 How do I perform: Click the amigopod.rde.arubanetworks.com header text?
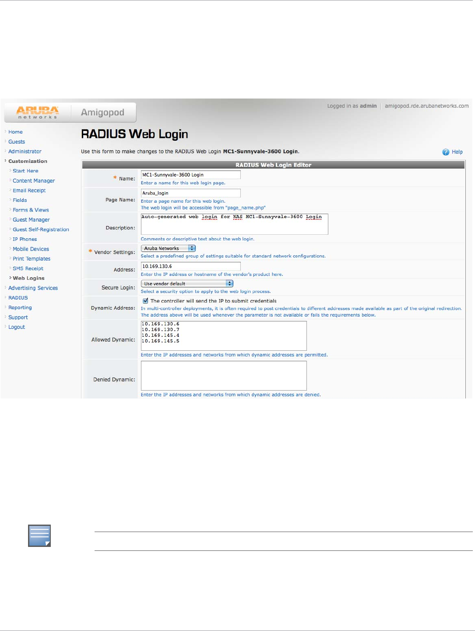pos(427,106)
